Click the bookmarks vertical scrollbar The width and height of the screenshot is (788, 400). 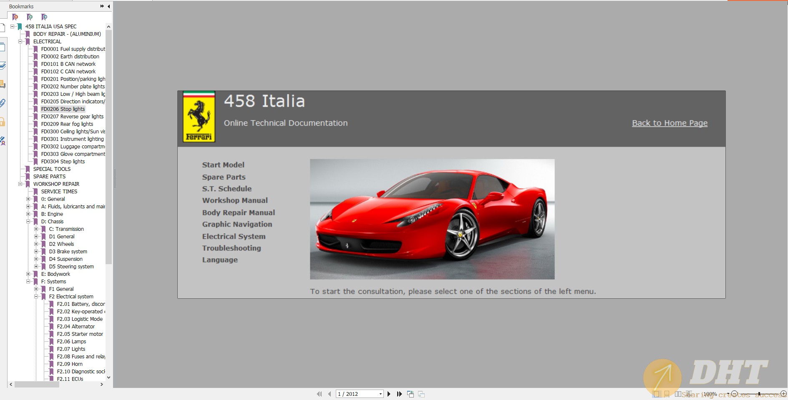pos(109,147)
